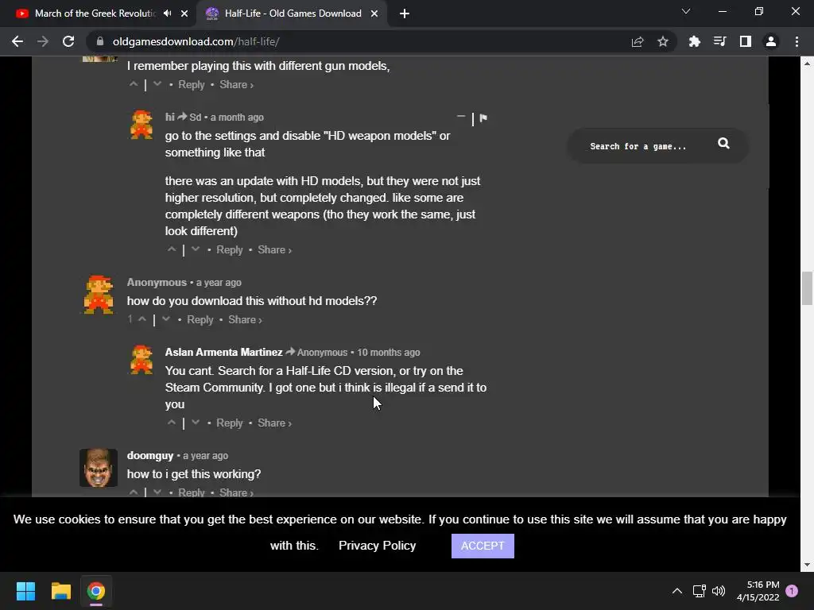Open hi's user profile name
This screenshot has width=814, height=610.
[170, 118]
